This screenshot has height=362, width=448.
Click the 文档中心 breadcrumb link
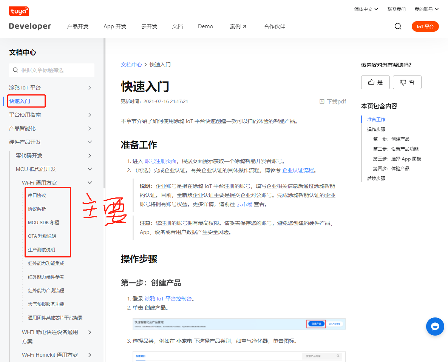[131, 65]
